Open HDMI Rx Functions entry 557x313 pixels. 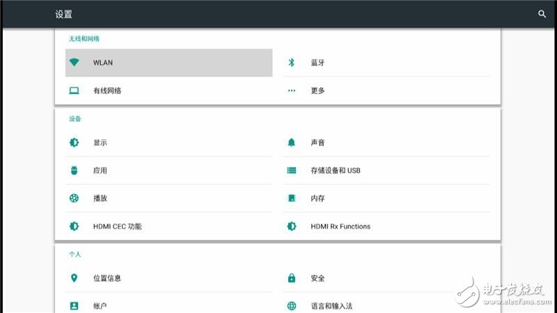coord(340,226)
